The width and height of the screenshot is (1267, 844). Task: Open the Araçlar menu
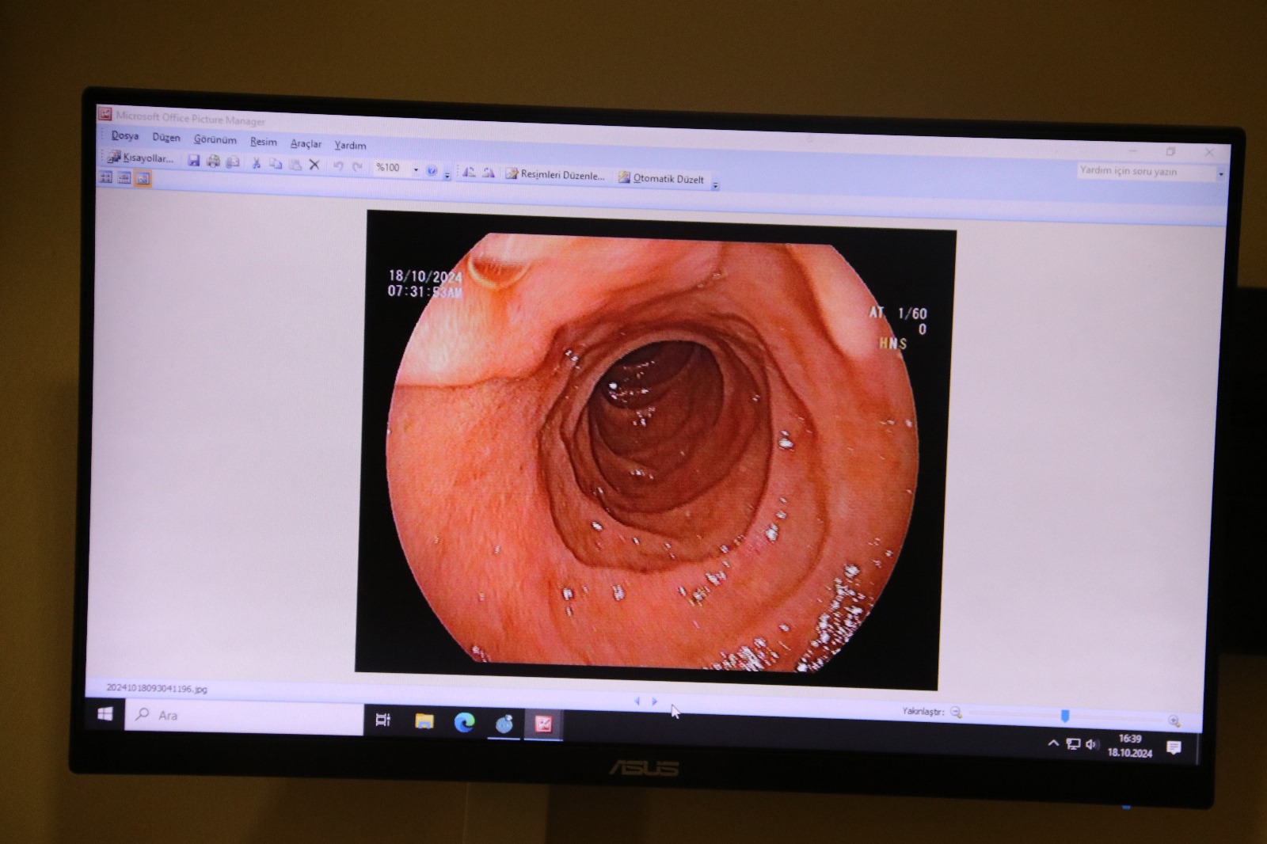point(306,144)
